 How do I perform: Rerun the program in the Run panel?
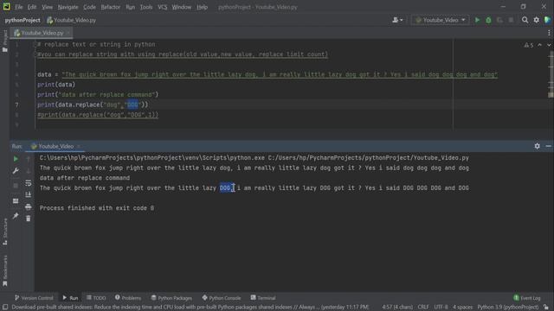[16, 159]
